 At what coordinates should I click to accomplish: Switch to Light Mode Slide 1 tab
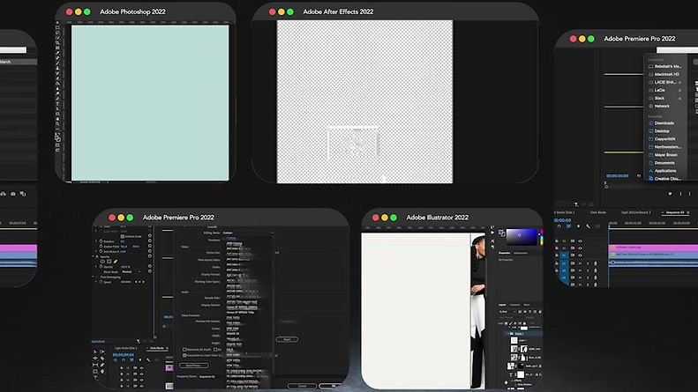click(125, 348)
